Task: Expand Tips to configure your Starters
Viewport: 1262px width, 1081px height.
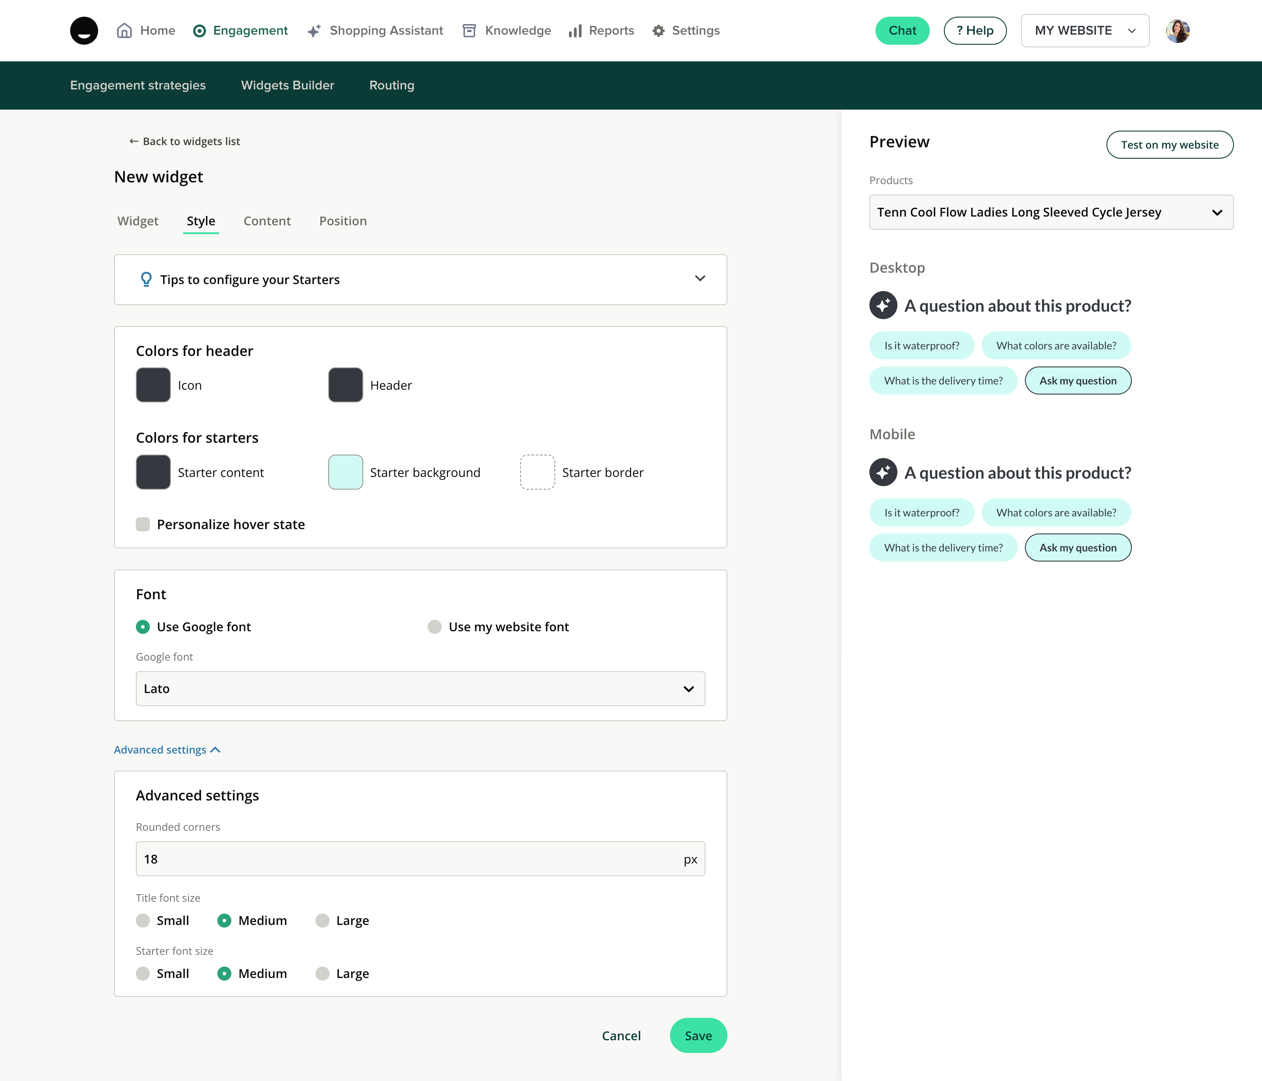Action: point(700,279)
